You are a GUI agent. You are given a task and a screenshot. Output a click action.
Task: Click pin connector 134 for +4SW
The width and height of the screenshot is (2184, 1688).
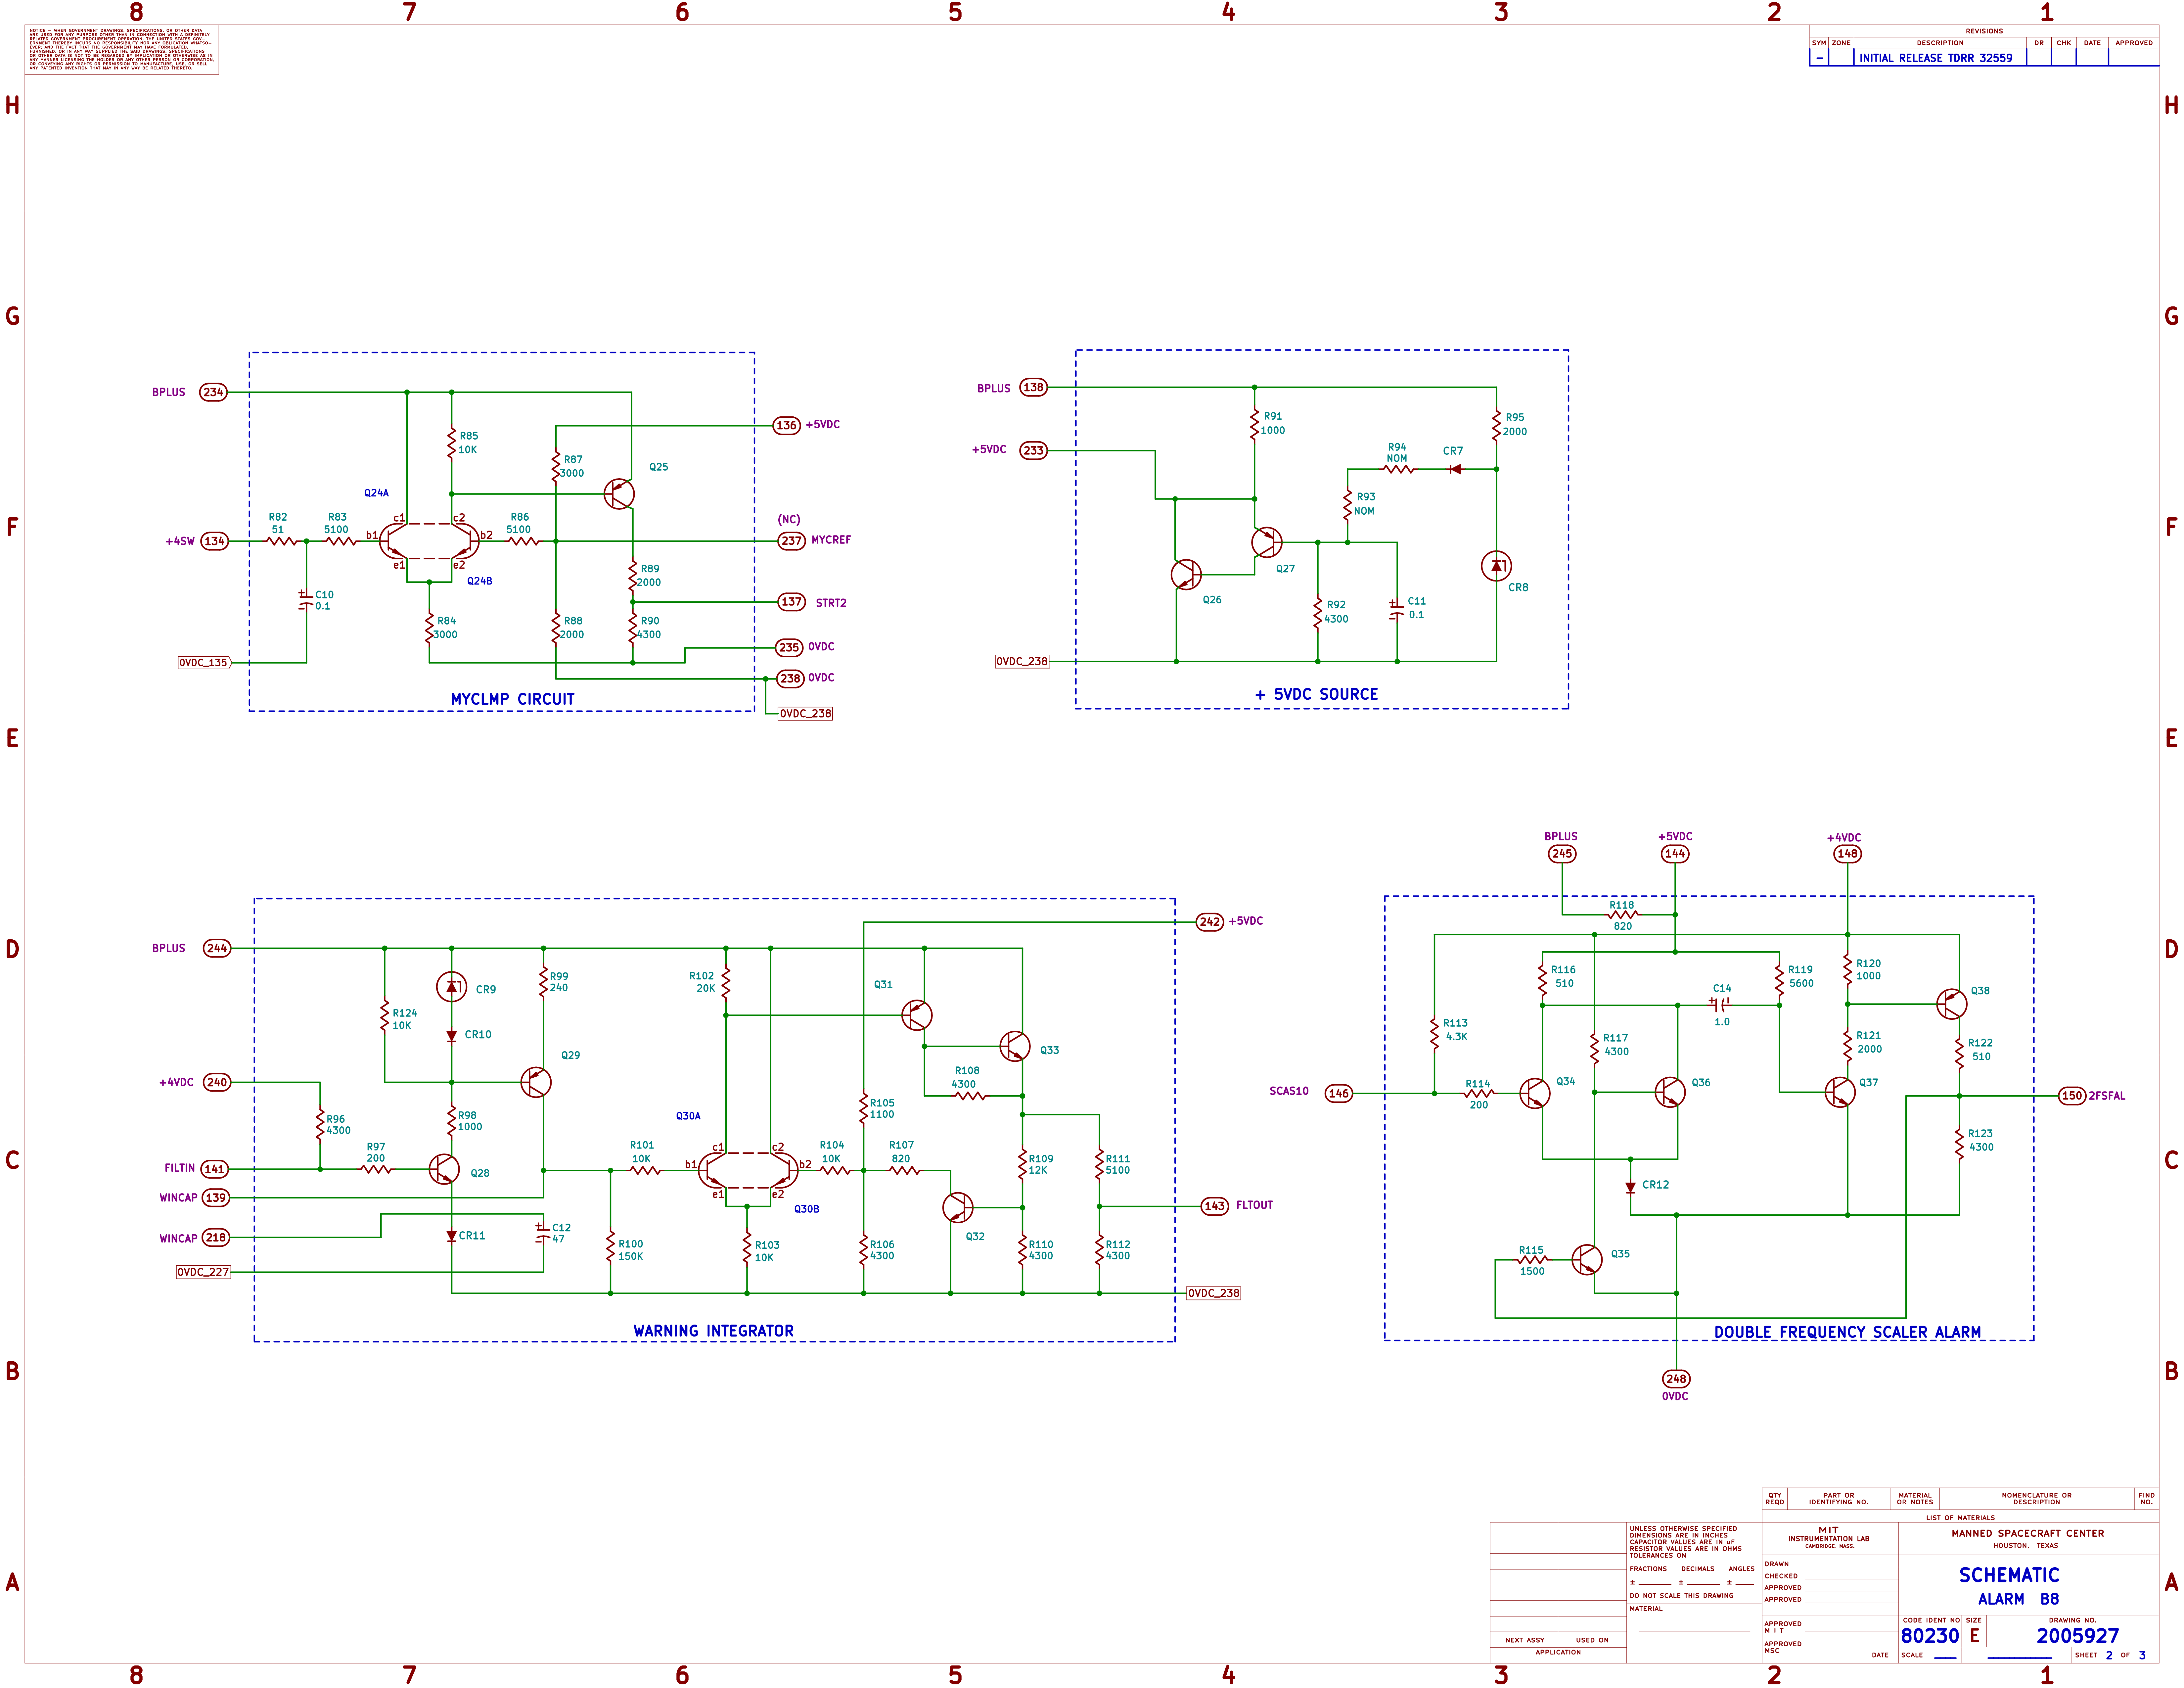point(215,541)
